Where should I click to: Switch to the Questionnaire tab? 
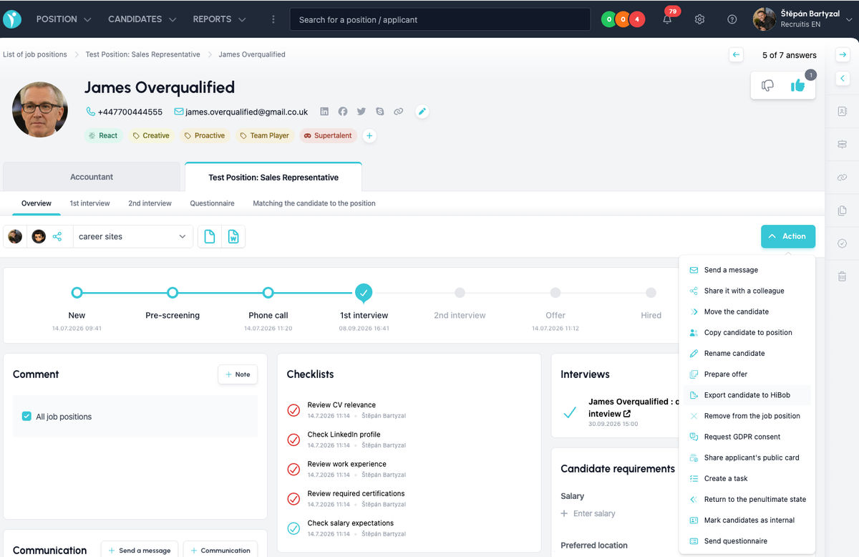coord(212,203)
